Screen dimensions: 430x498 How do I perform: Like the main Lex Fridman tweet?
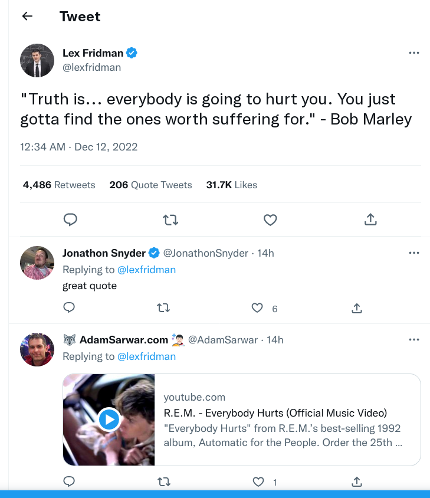[270, 219]
